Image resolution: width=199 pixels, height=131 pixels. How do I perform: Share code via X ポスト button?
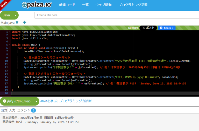click(x=148, y=28)
